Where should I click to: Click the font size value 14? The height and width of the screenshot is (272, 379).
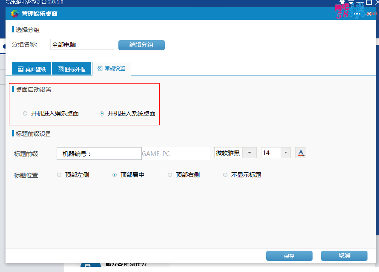click(x=271, y=153)
